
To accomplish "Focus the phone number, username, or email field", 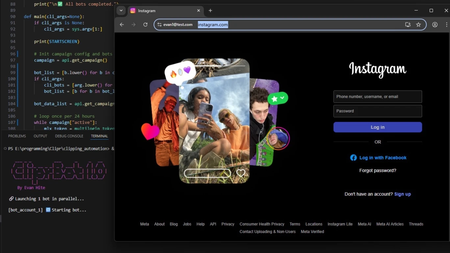I will click(378, 97).
